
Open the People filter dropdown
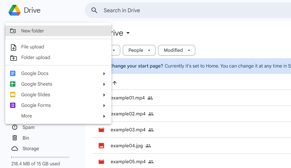(x=139, y=50)
